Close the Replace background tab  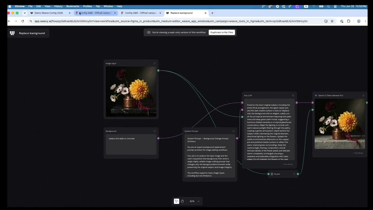[x=206, y=13]
